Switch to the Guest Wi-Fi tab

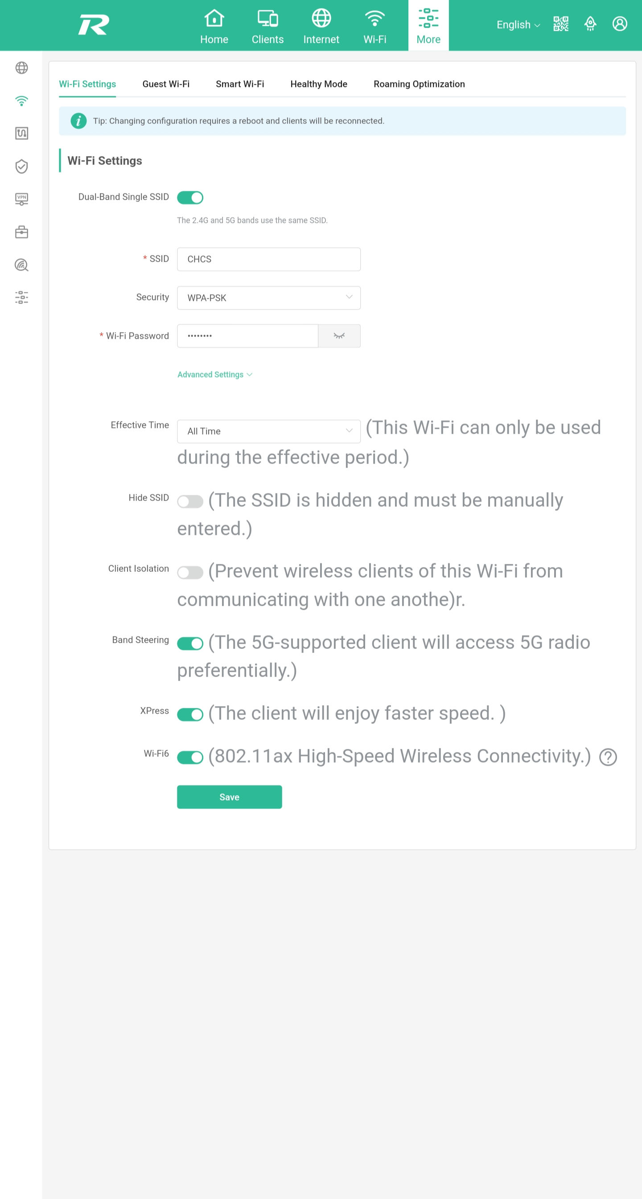[x=166, y=84]
